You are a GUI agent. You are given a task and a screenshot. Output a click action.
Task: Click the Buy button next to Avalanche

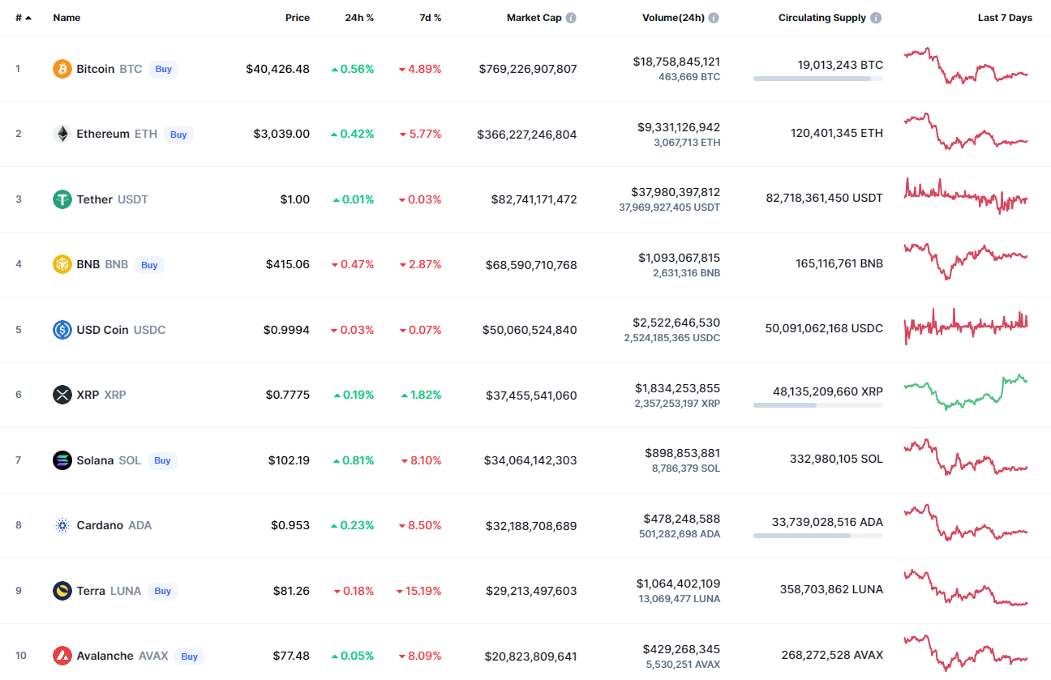189,656
